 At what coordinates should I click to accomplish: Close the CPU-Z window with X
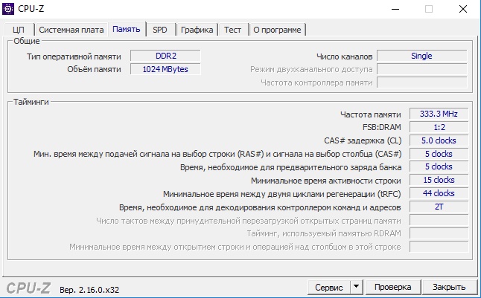(463, 9)
